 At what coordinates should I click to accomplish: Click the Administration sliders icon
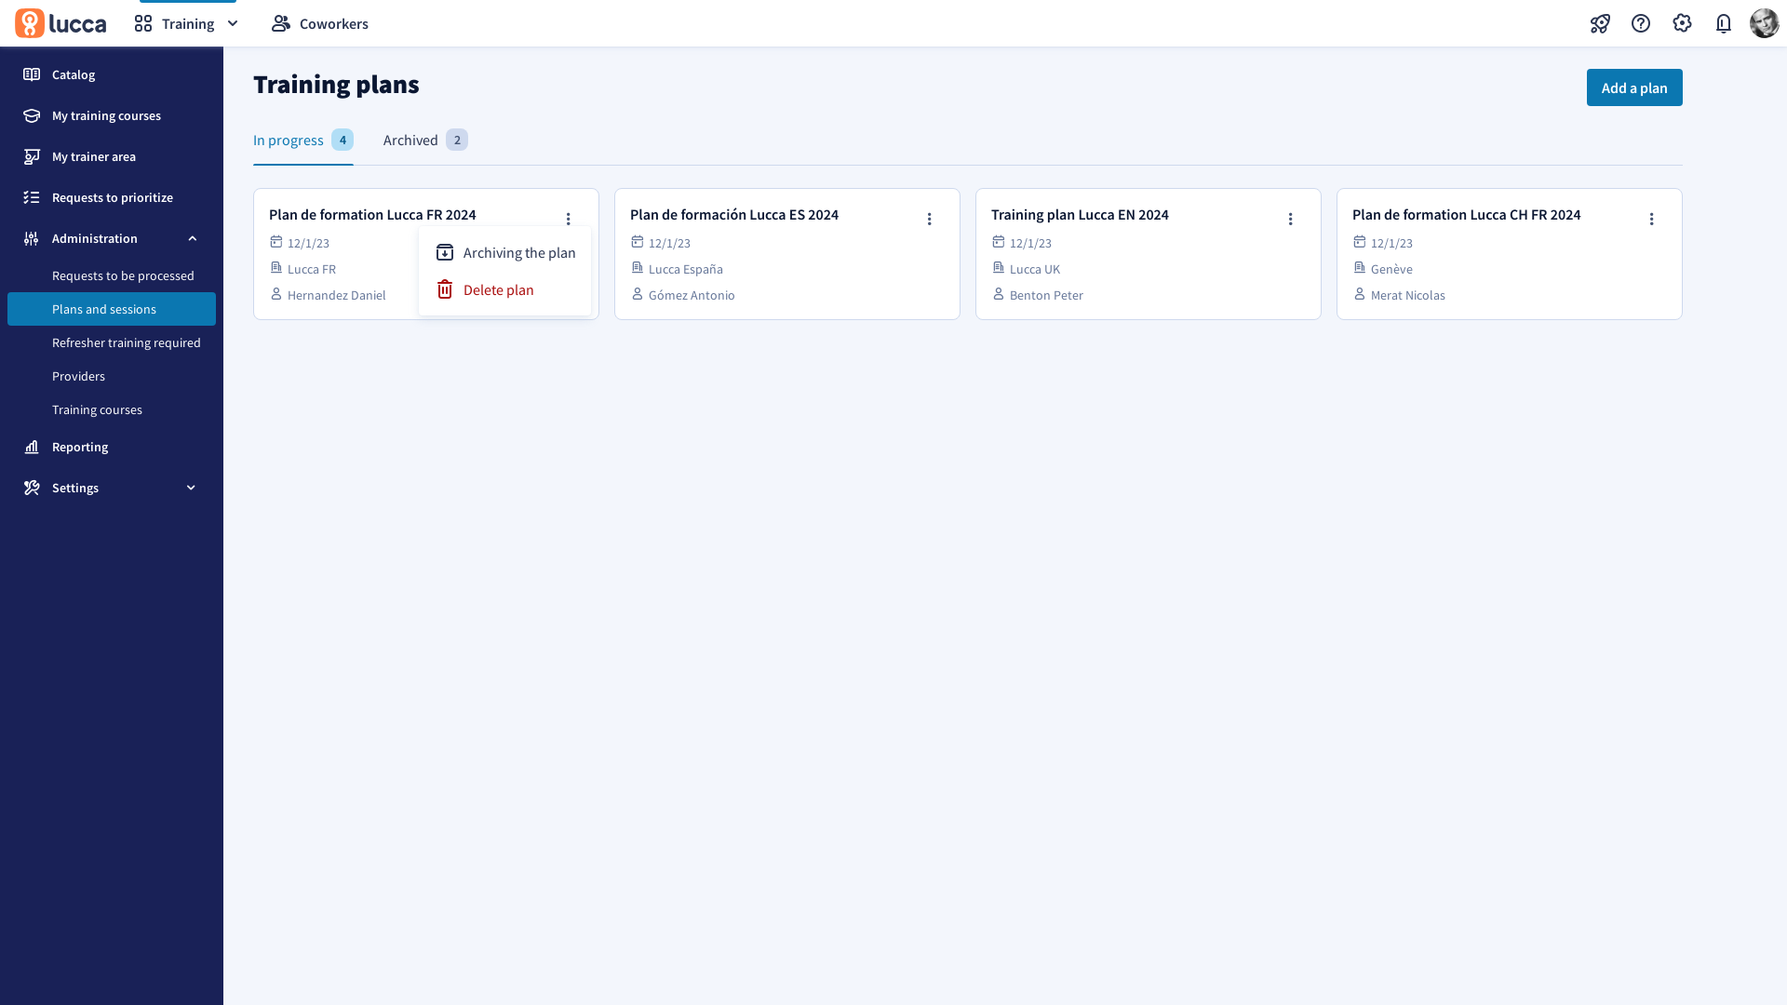[32, 238]
